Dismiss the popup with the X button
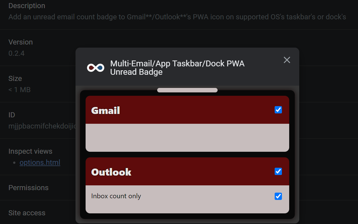358x224 pixels. tap(287, 60)
